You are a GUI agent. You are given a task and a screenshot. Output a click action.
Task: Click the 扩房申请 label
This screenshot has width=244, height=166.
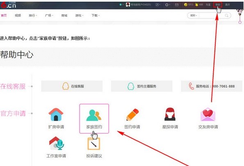point(56,127)
